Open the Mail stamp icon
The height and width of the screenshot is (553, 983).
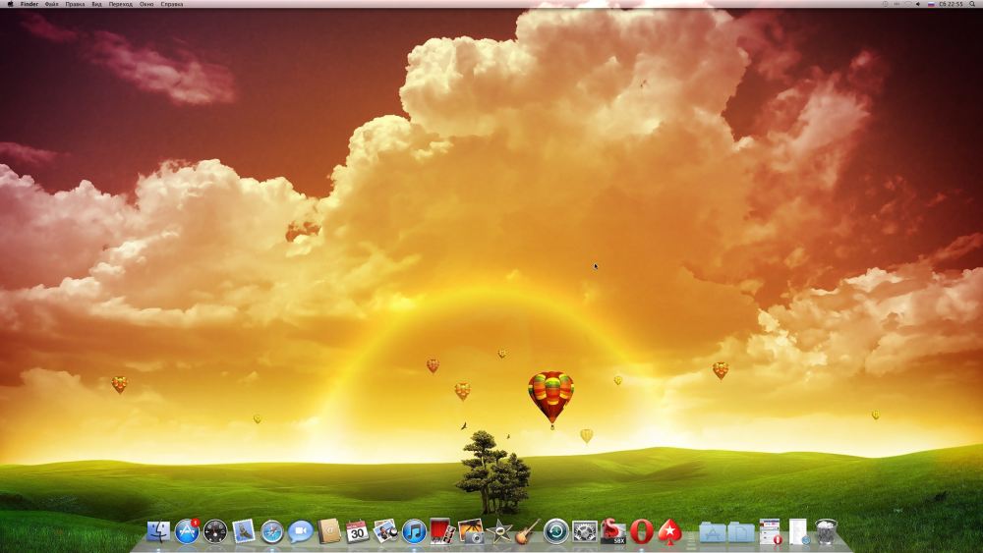click(x=243, y=531)
